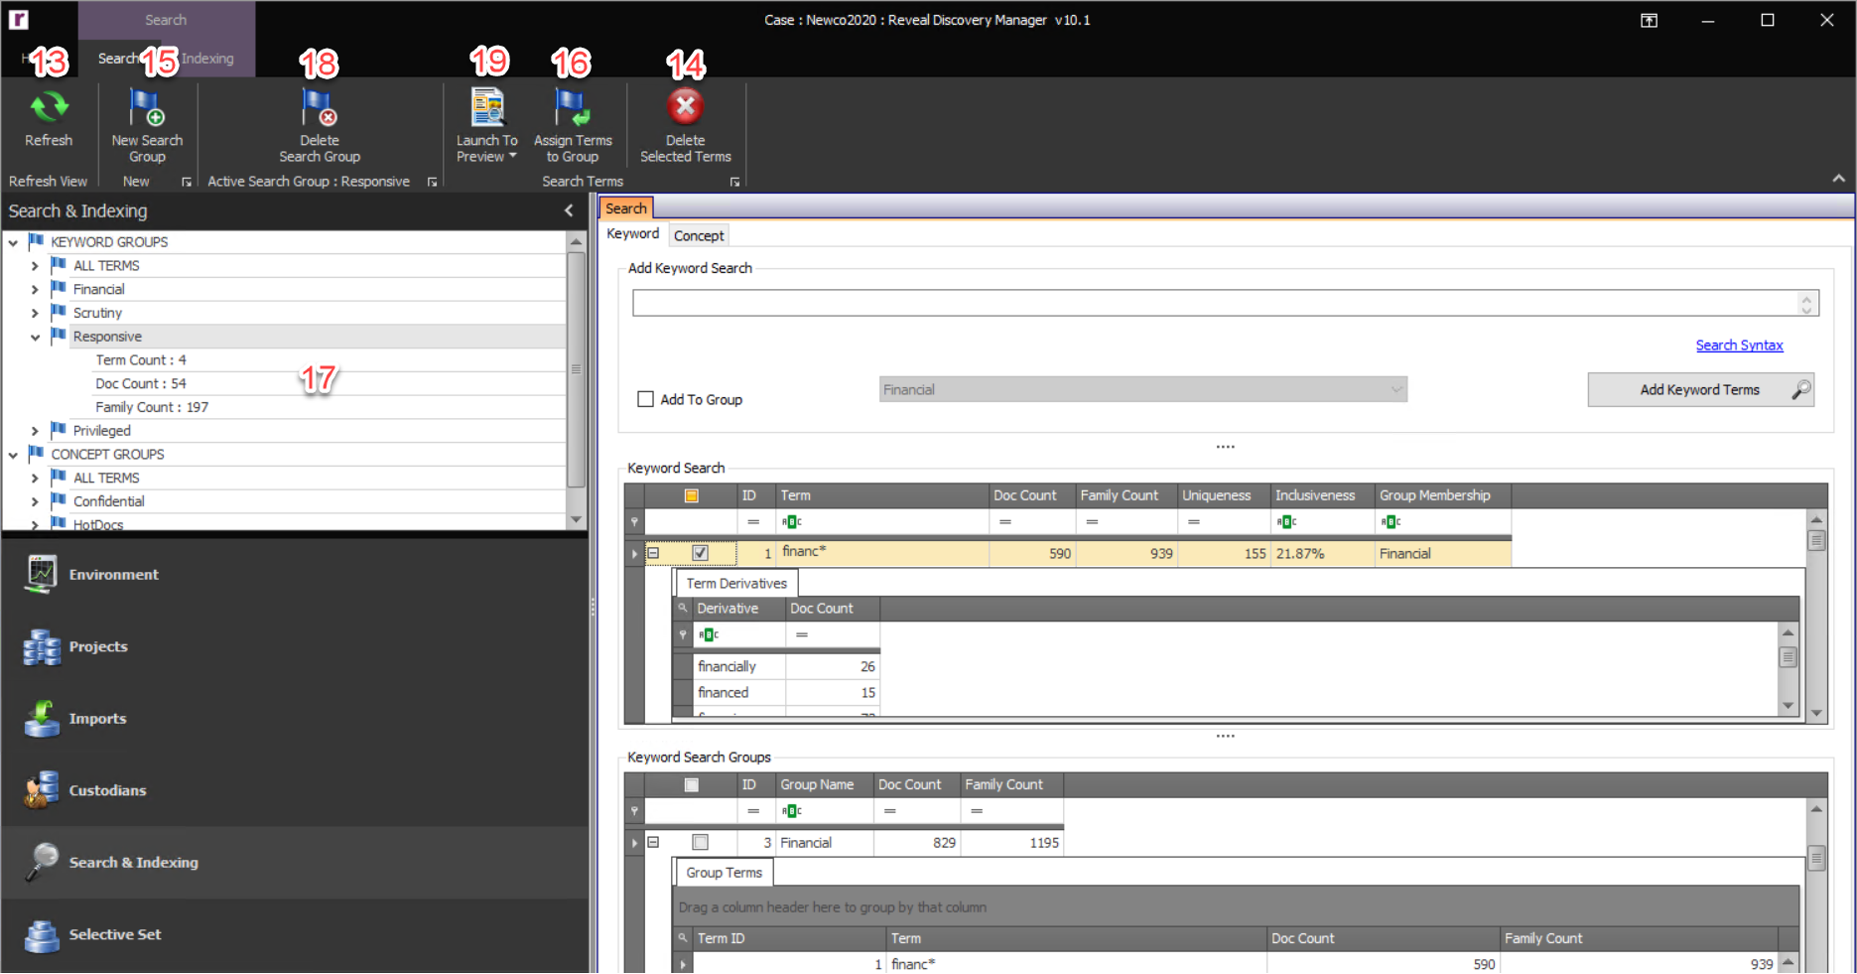This screenshot has height=974, width=1857.
Task: Expand the Financial keyword group
Action: [35, 290]
